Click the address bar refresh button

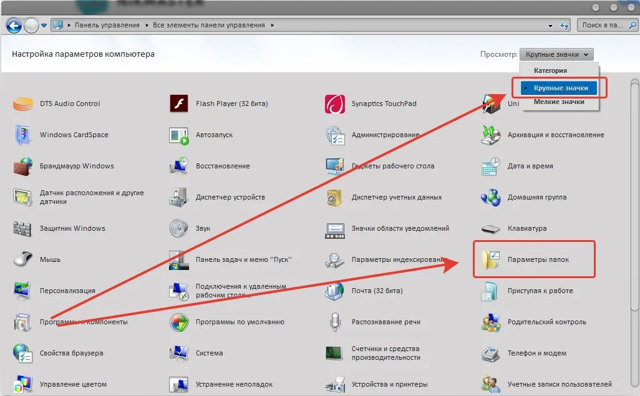565,26
